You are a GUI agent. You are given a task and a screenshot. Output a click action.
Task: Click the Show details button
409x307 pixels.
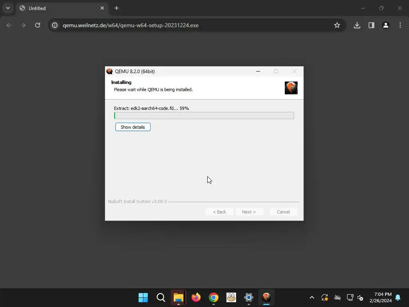click(x=133, y=127)
